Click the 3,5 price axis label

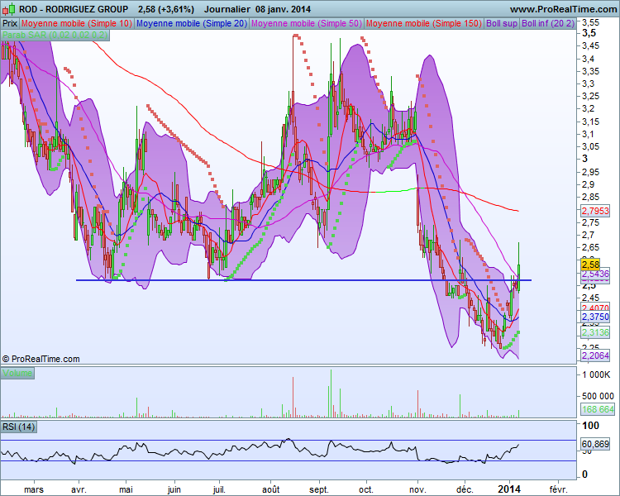[589, 33]
